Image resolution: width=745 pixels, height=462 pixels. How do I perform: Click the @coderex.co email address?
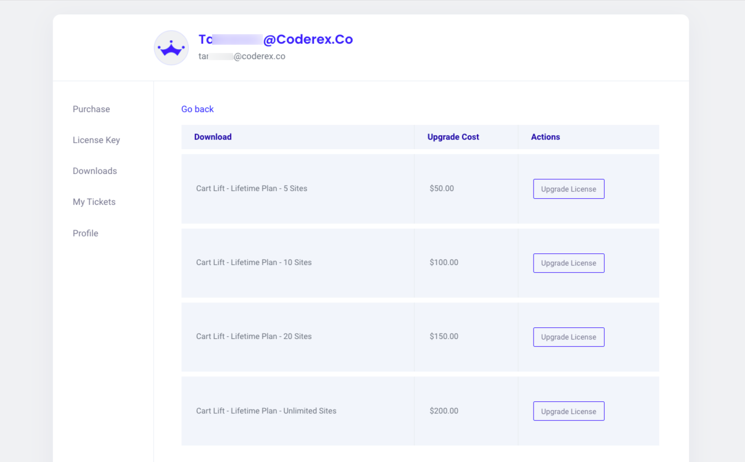242,56
